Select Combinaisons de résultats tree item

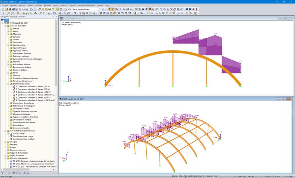pyautogui.click(x=24, y=139)
